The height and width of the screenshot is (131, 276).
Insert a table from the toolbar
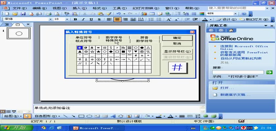point(152,14)
